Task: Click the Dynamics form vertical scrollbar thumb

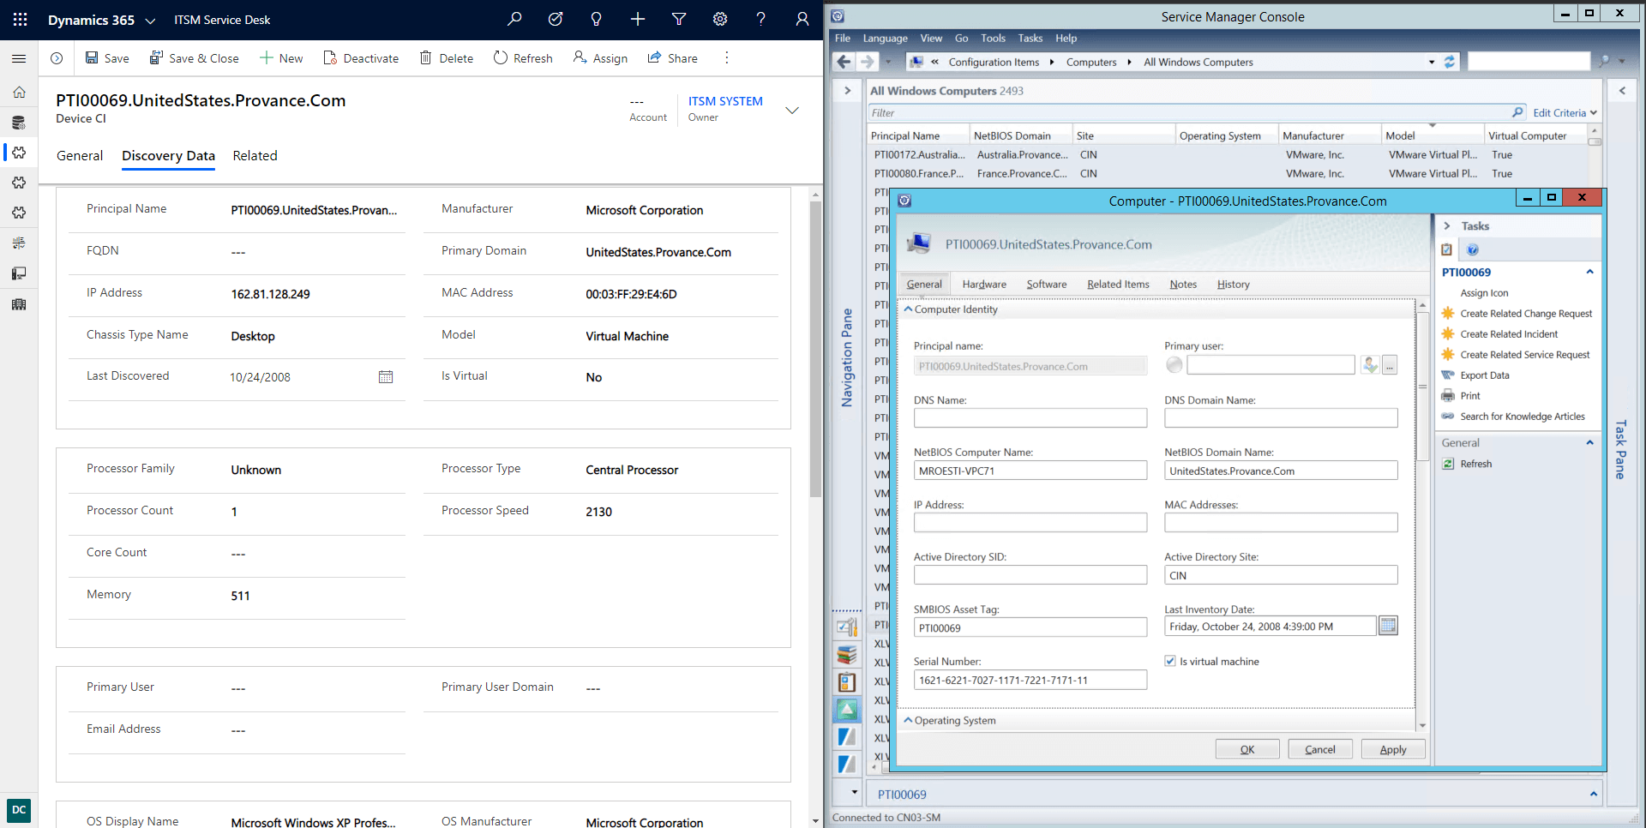Action: coord(815,350)
